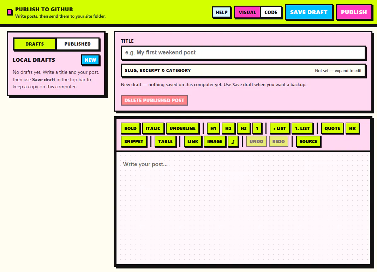Click into the post body editor
Viewport: 377px width, 272px height.
point(243,208)
